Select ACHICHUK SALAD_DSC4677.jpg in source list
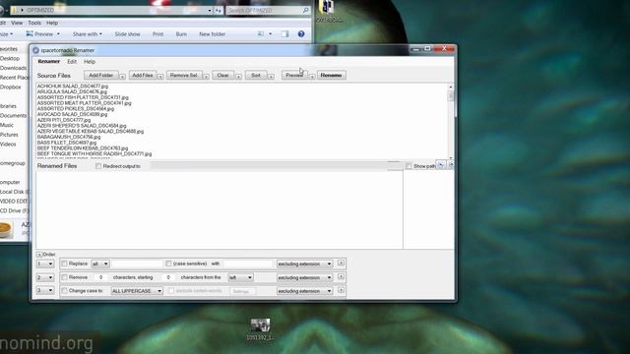This screenshot has width=630, height=354. point(73,87)
